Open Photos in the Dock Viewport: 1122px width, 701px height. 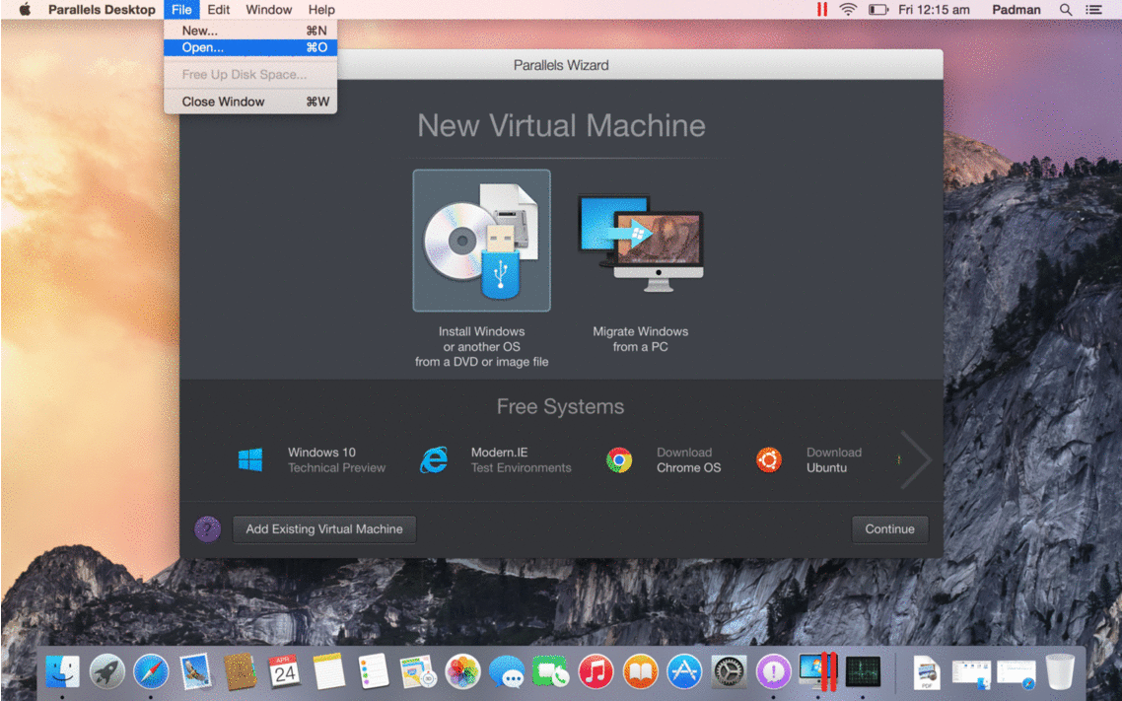click(x=462, y=672)
